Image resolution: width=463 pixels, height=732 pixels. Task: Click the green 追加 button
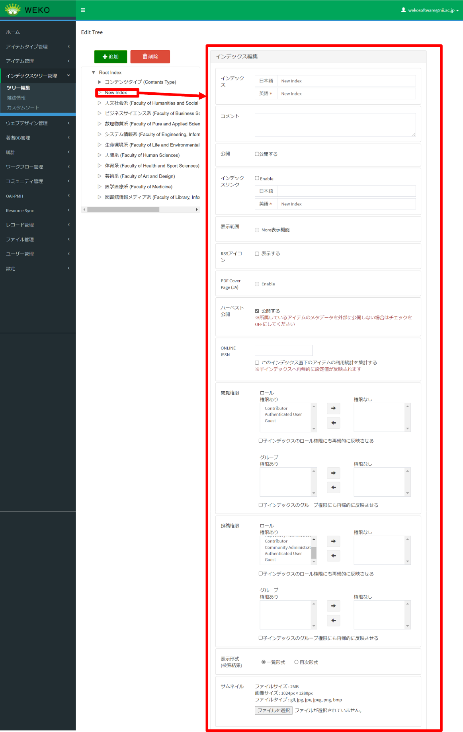tap(111, 57)
